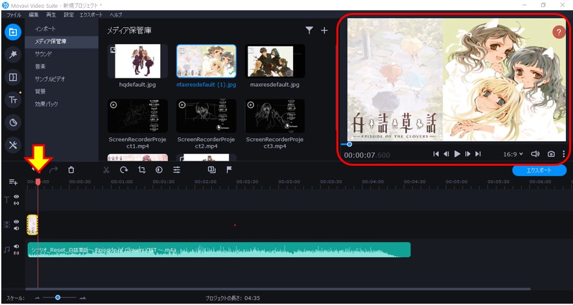Toggle title track link icon
This screenshot has width=573, height=305.
click(16, 203)
